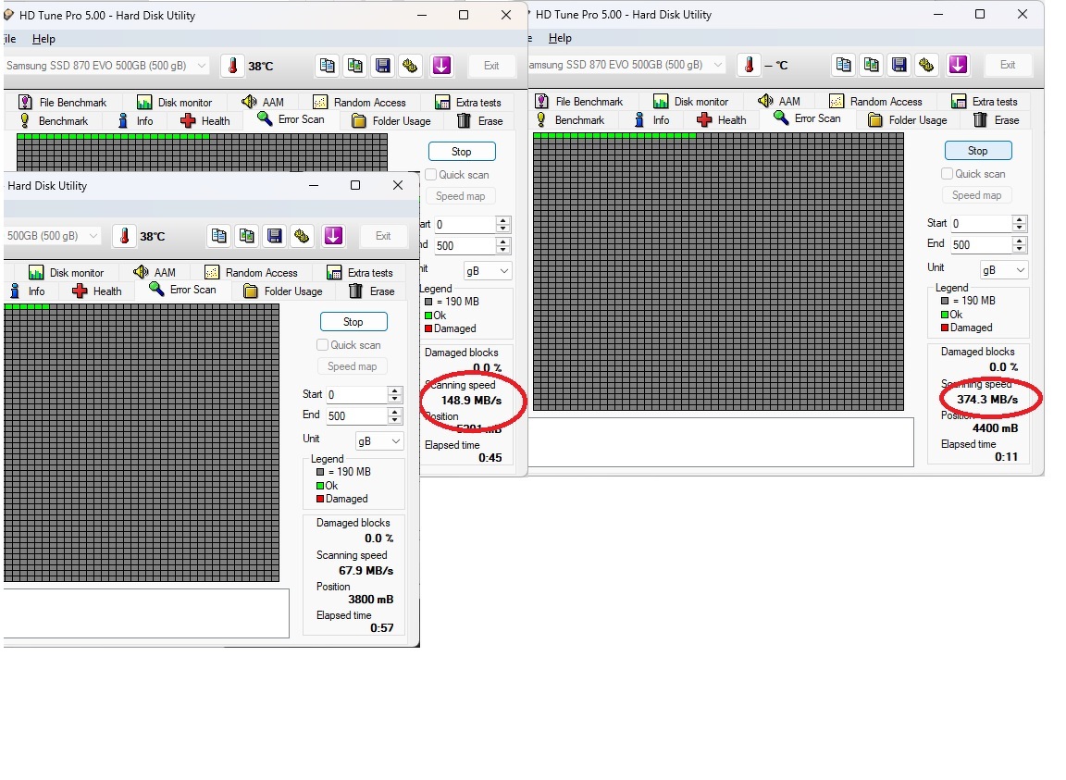Stop the scan in front 67.9 MB/s window
This screenshot has height=780, width=1066.
(353, 321)
